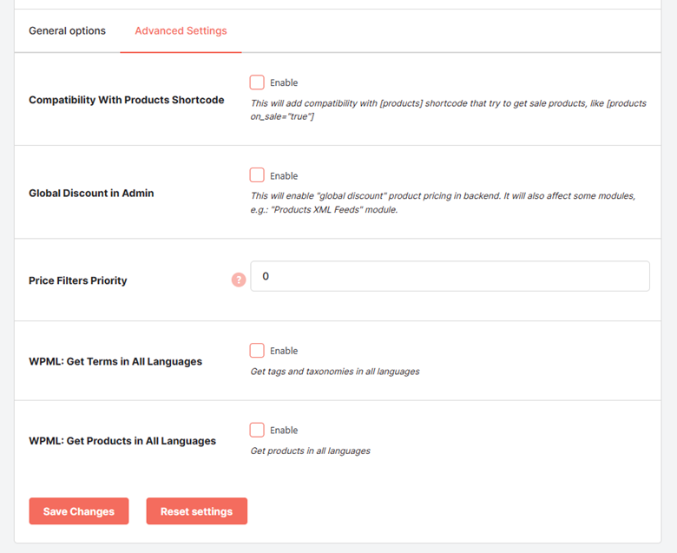Click the Enable label for WPML Get Terms
677x553 pixels.
tap(284, 351)
